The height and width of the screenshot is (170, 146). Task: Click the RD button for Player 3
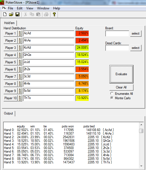coord(20,48)
